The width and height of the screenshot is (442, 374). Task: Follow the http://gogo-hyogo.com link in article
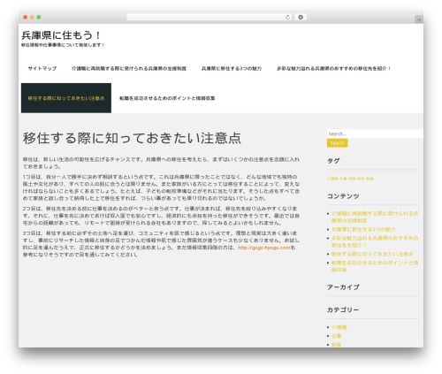pyautogui.click(x=264, y=248)
